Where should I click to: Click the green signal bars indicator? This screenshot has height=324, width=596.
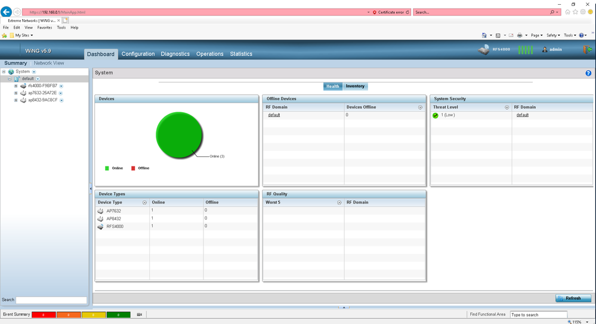click(525, 50)
